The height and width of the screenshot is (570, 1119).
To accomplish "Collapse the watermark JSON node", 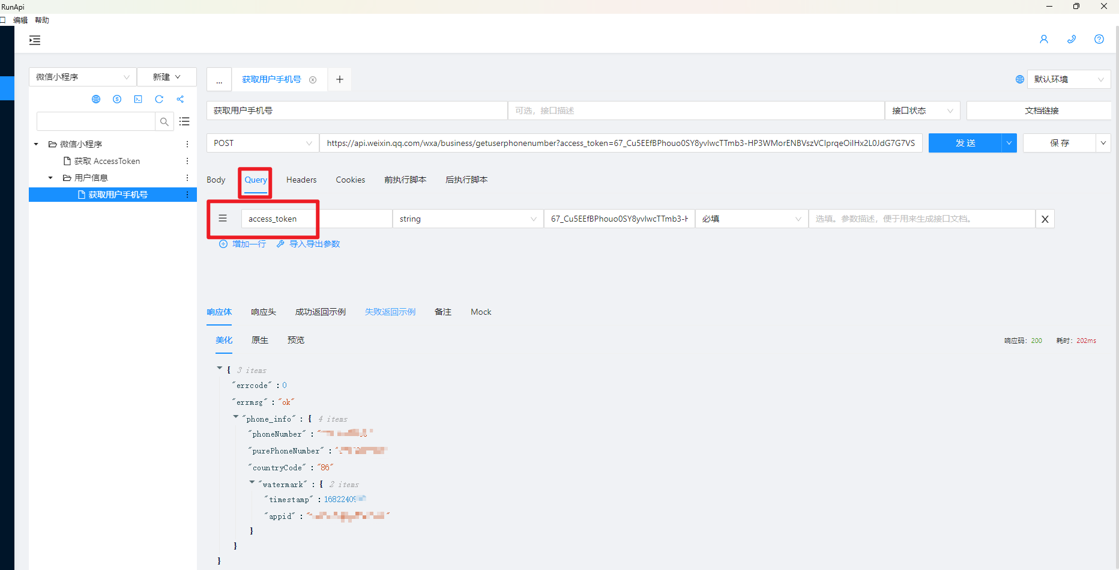I will pos(252,482).
